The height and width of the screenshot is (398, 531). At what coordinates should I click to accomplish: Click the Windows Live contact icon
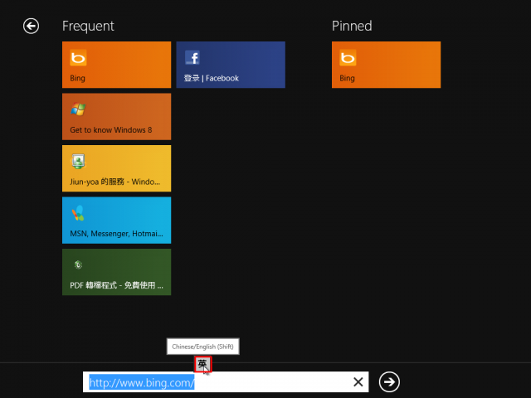[x=78, y=161]
